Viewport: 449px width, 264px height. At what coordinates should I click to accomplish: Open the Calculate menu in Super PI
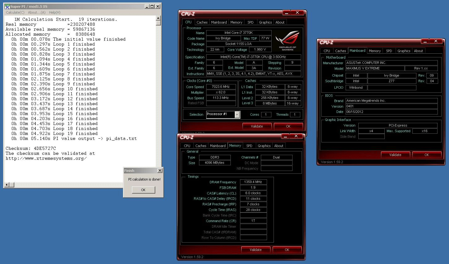[x=15, y=12]
